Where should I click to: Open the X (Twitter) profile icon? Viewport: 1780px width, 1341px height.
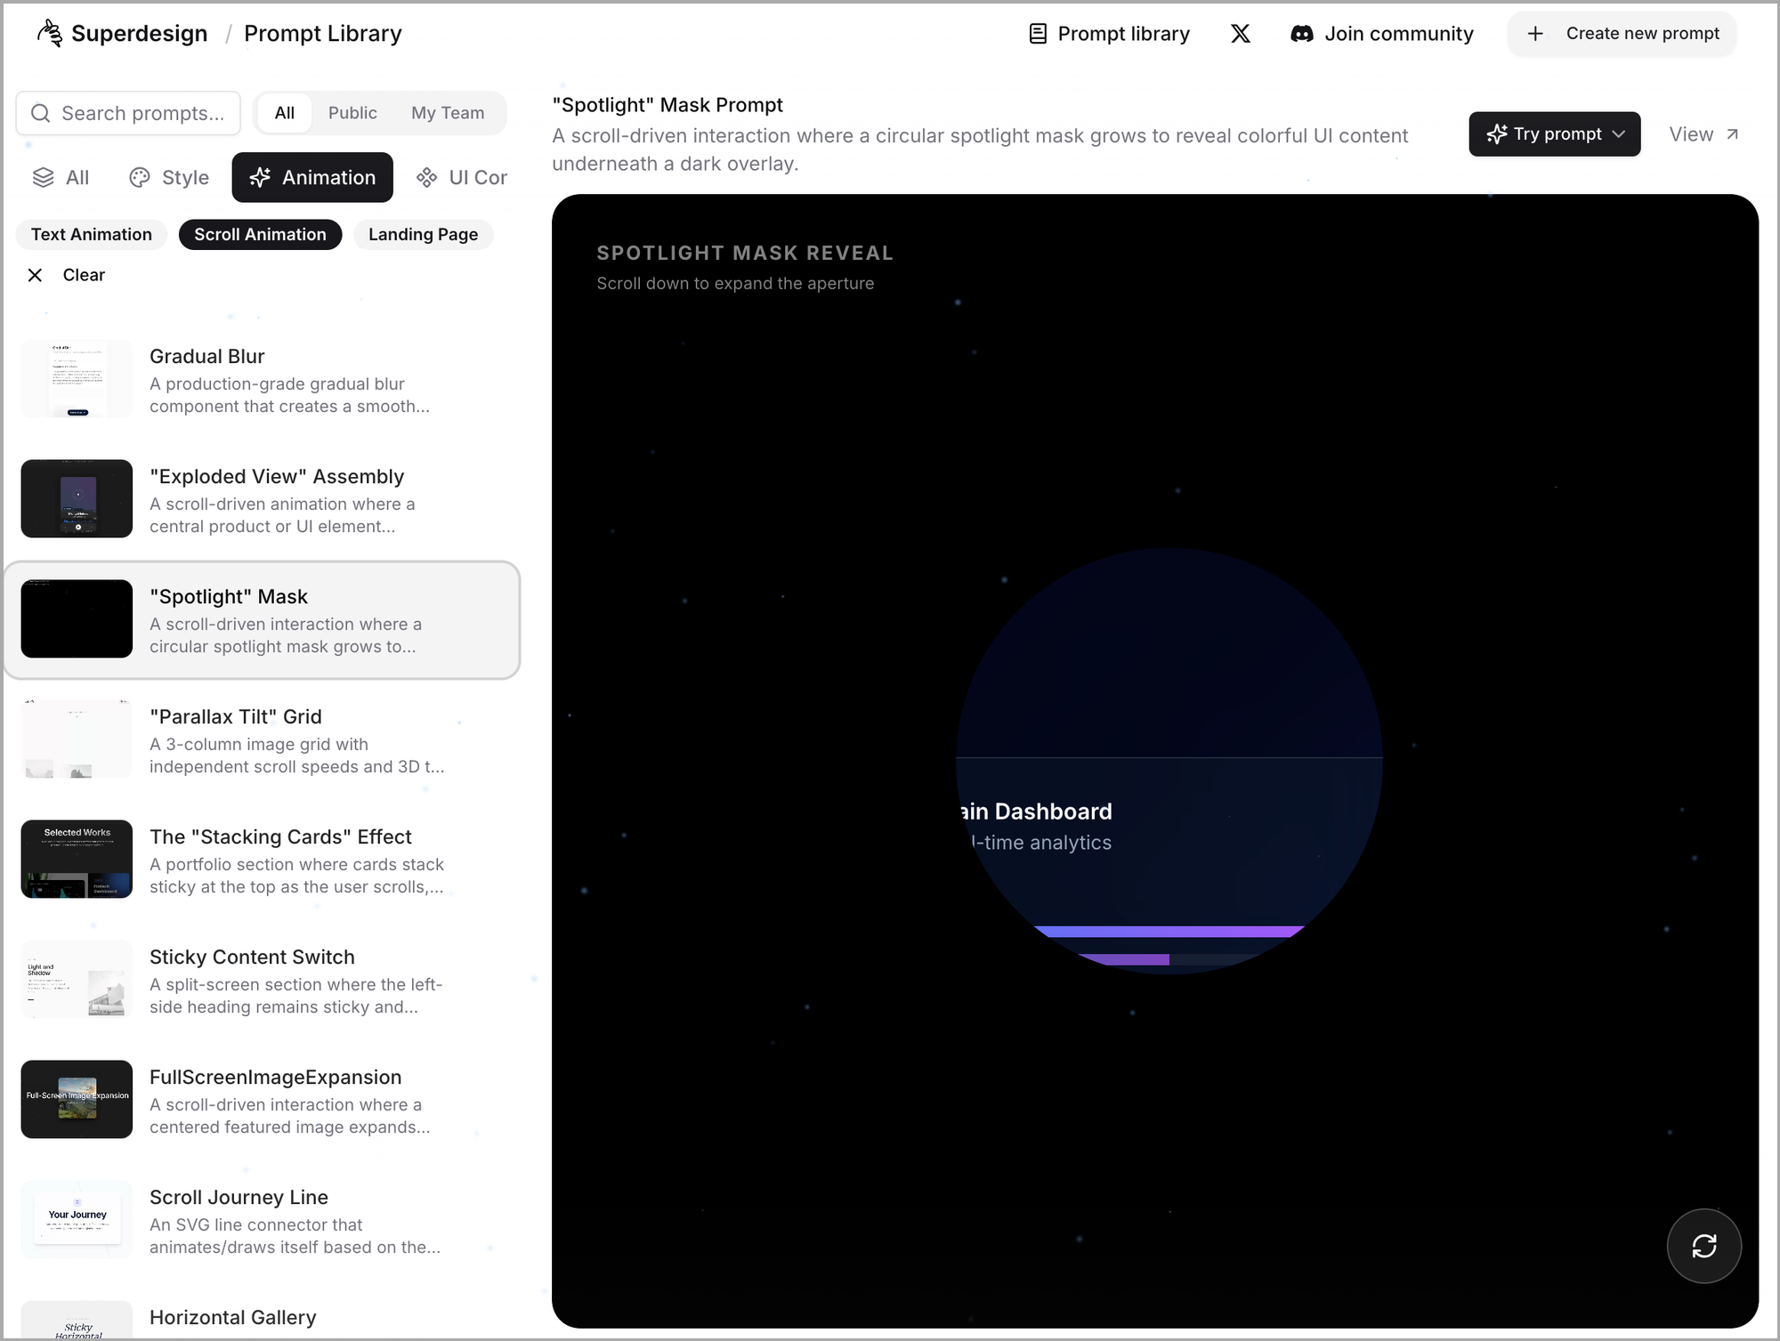coord(1240,34)
